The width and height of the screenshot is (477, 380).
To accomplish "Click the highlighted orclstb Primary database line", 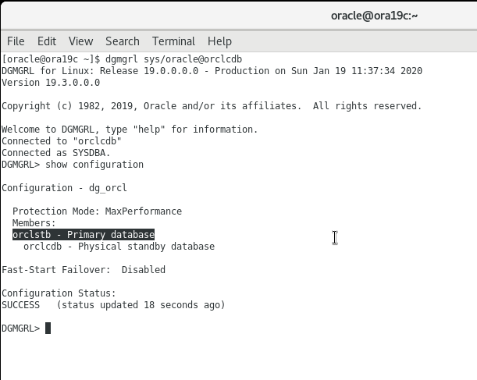I will coord(84,235).
